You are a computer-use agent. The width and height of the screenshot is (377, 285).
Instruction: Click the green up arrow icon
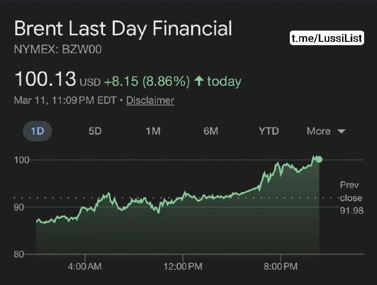199,82
